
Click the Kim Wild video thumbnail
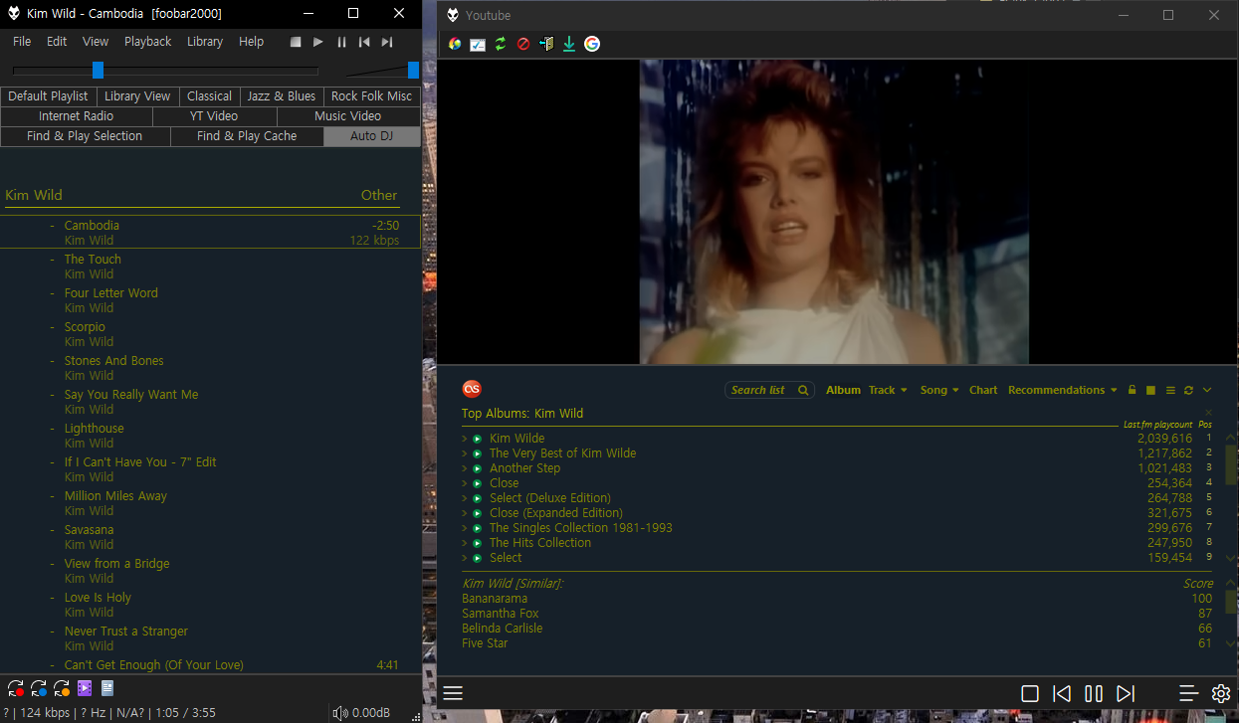[833, 211]
